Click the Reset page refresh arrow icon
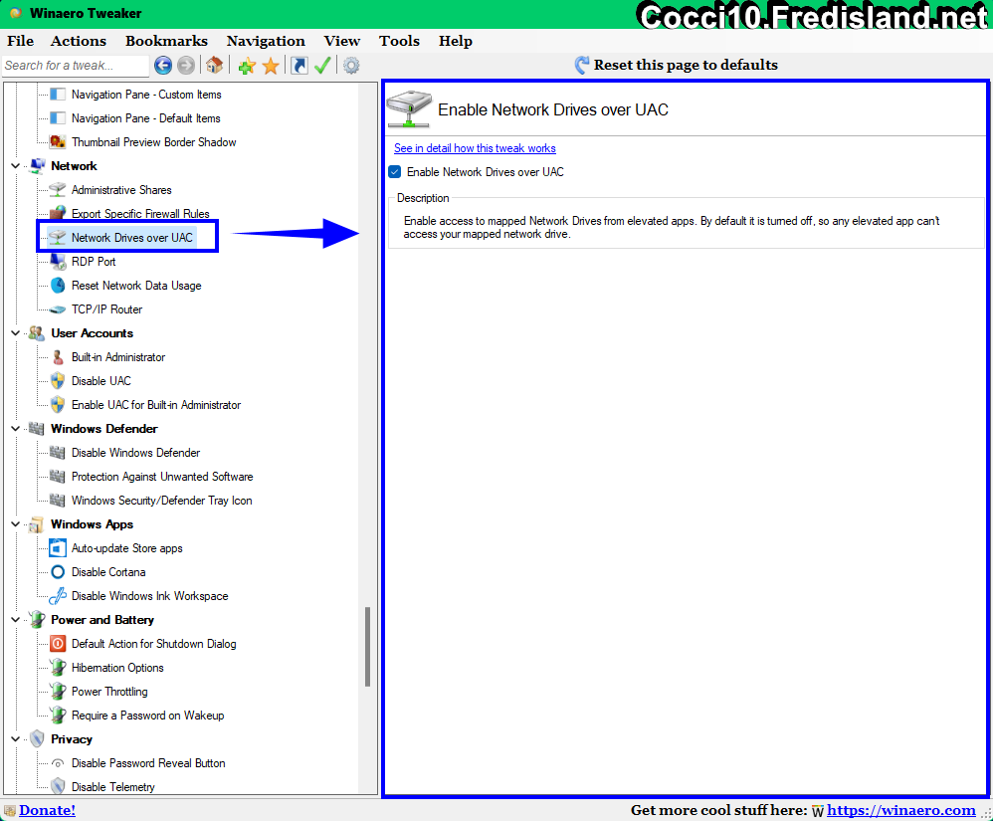Screen dimensions: 993x821 pyautogui.click(x=581, y=65)
